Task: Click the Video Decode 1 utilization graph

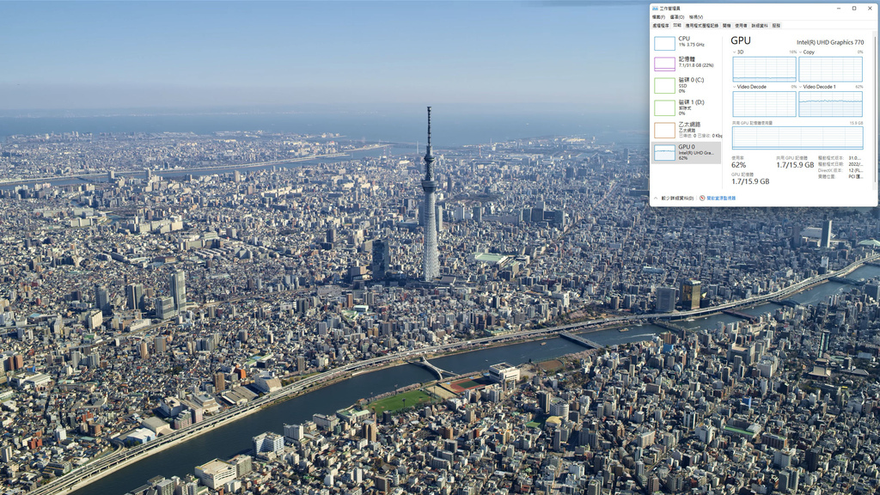Action: (831, 104)
